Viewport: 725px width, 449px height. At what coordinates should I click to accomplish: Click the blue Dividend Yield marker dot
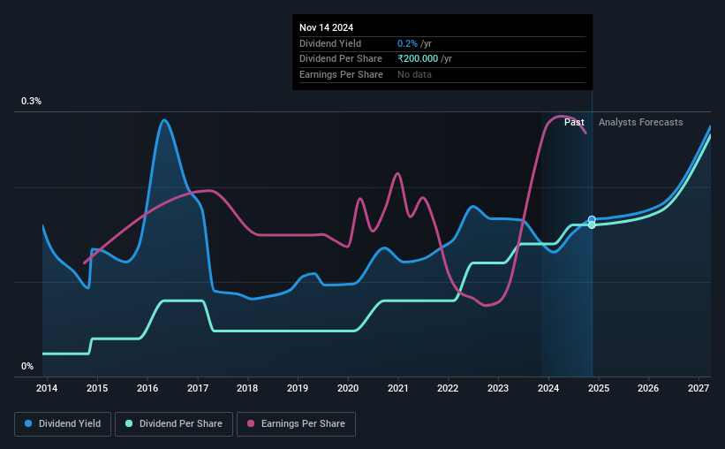592,219
